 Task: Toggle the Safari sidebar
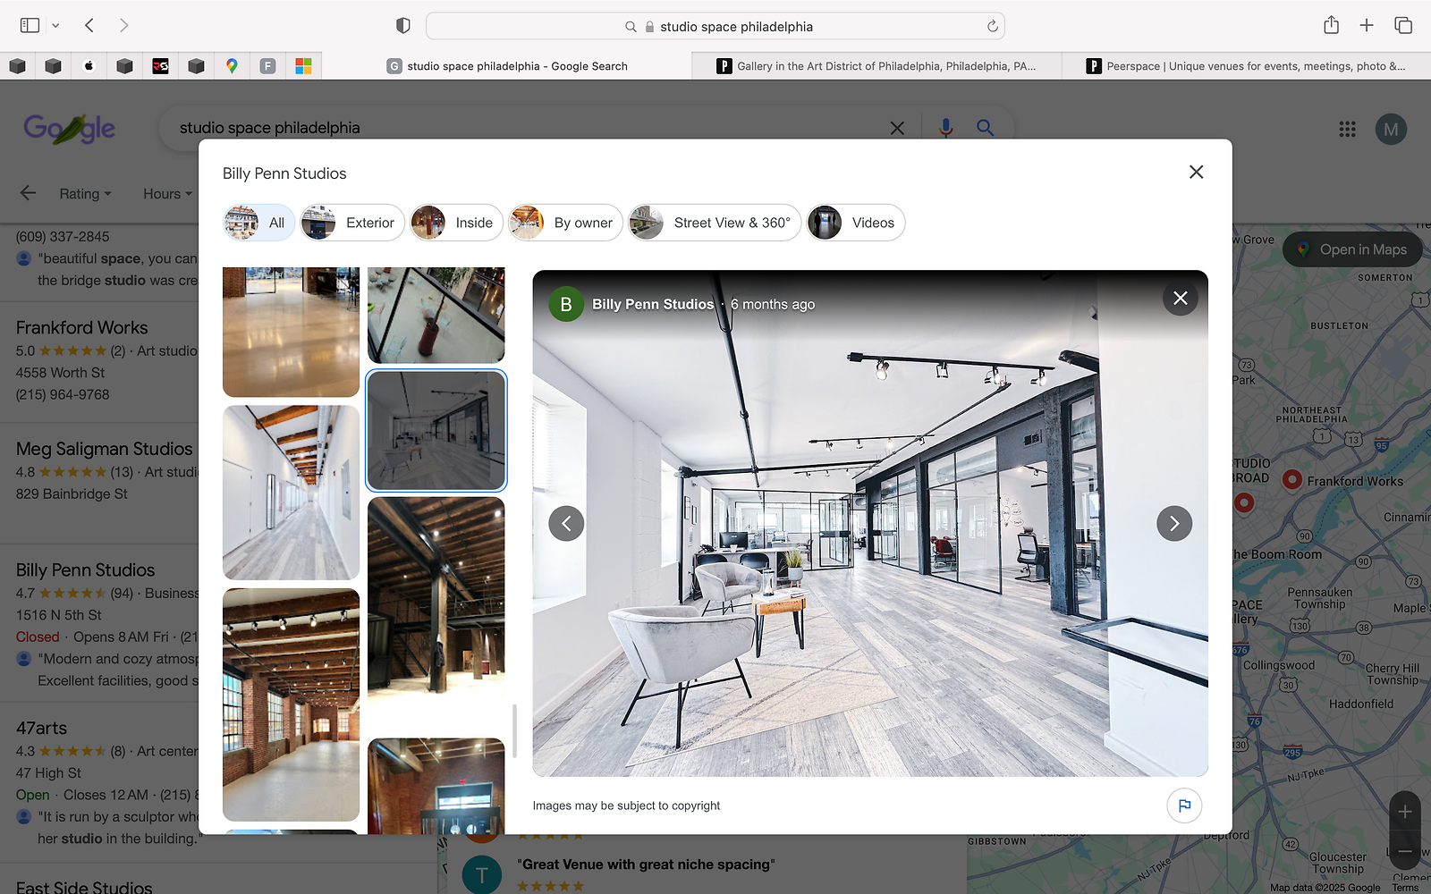click(30, 26)
